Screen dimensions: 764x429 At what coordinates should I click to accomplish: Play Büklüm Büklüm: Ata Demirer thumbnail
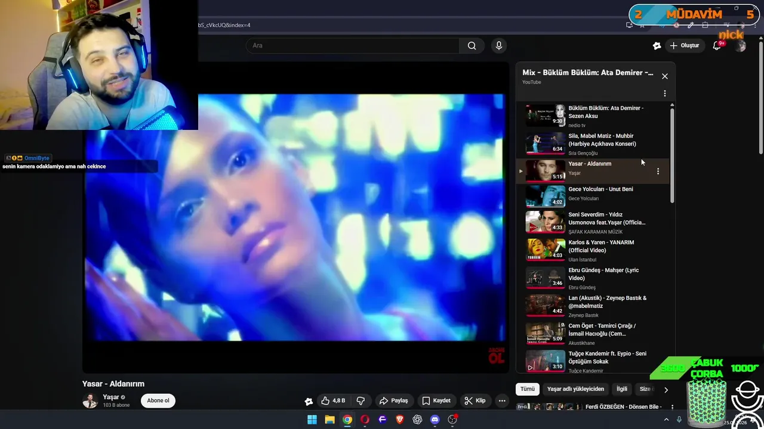(x=545, y=115)
